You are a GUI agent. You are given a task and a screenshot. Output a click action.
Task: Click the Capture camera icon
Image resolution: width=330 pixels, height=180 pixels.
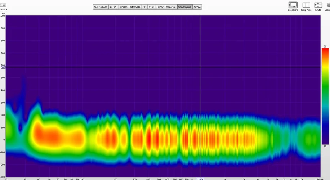[x=3, y=5]
